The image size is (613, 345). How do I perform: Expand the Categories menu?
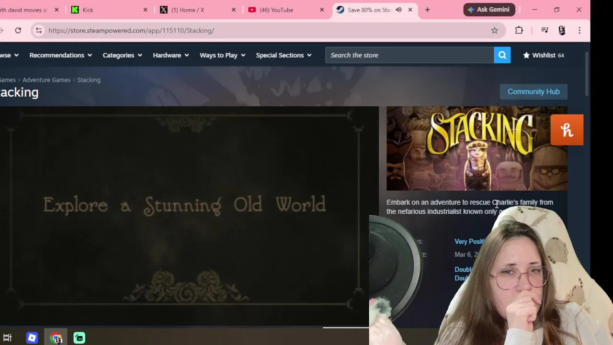tap(122, 55)
